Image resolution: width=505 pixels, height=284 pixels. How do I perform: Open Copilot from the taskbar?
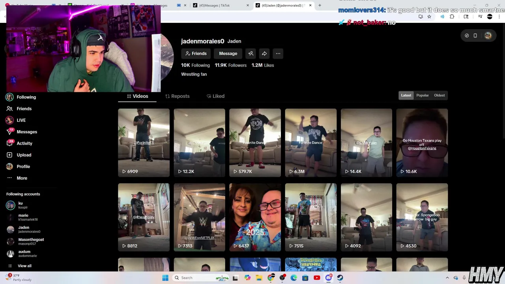[247, 278]
